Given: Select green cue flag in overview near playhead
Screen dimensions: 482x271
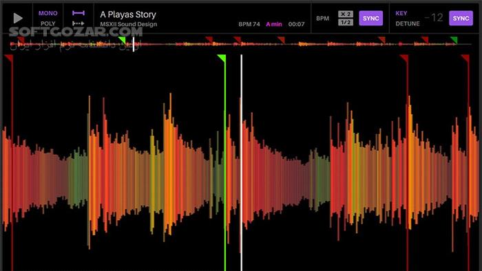Looking at the screenshot, I should (122, 40).
